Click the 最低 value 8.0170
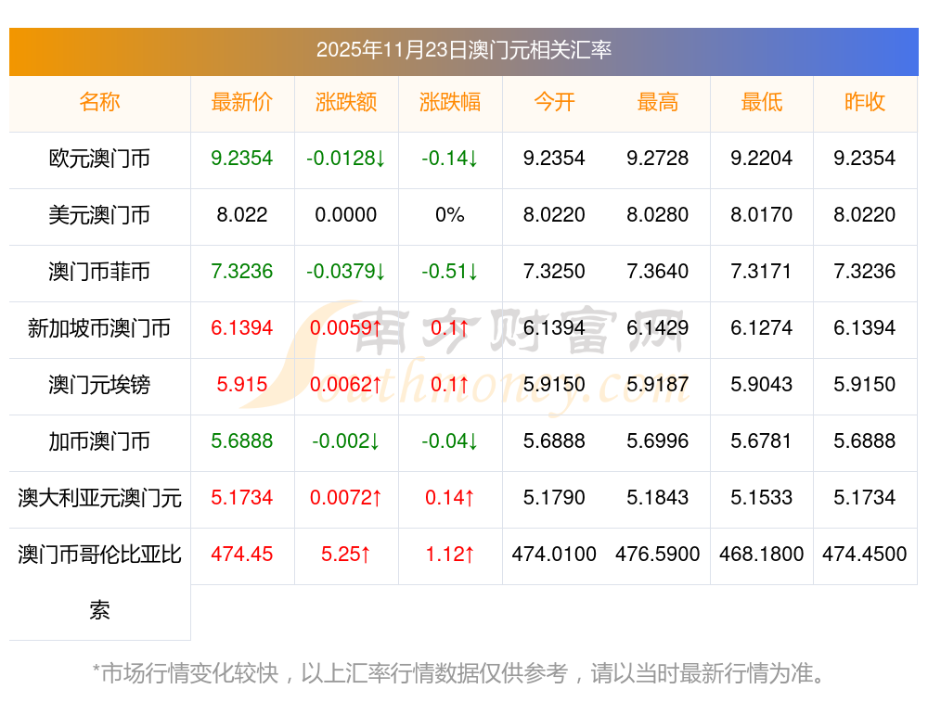Viewport: 928px width, 702px height. [x=762, y=214]
